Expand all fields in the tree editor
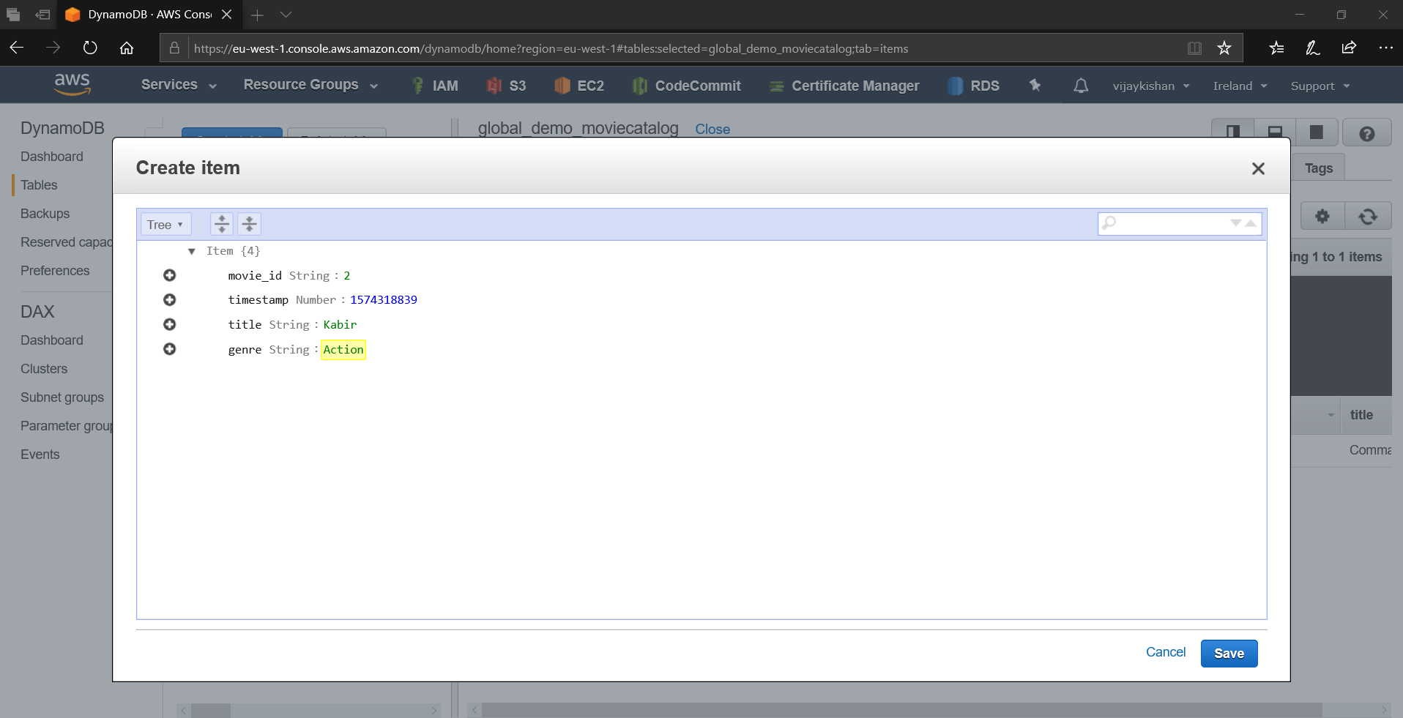 [x=222, y=224]
